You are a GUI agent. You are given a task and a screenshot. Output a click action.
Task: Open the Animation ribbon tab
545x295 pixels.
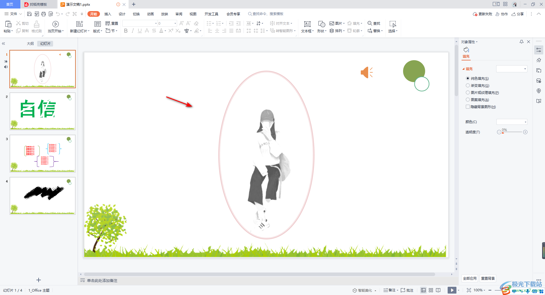tap(150, 14)
